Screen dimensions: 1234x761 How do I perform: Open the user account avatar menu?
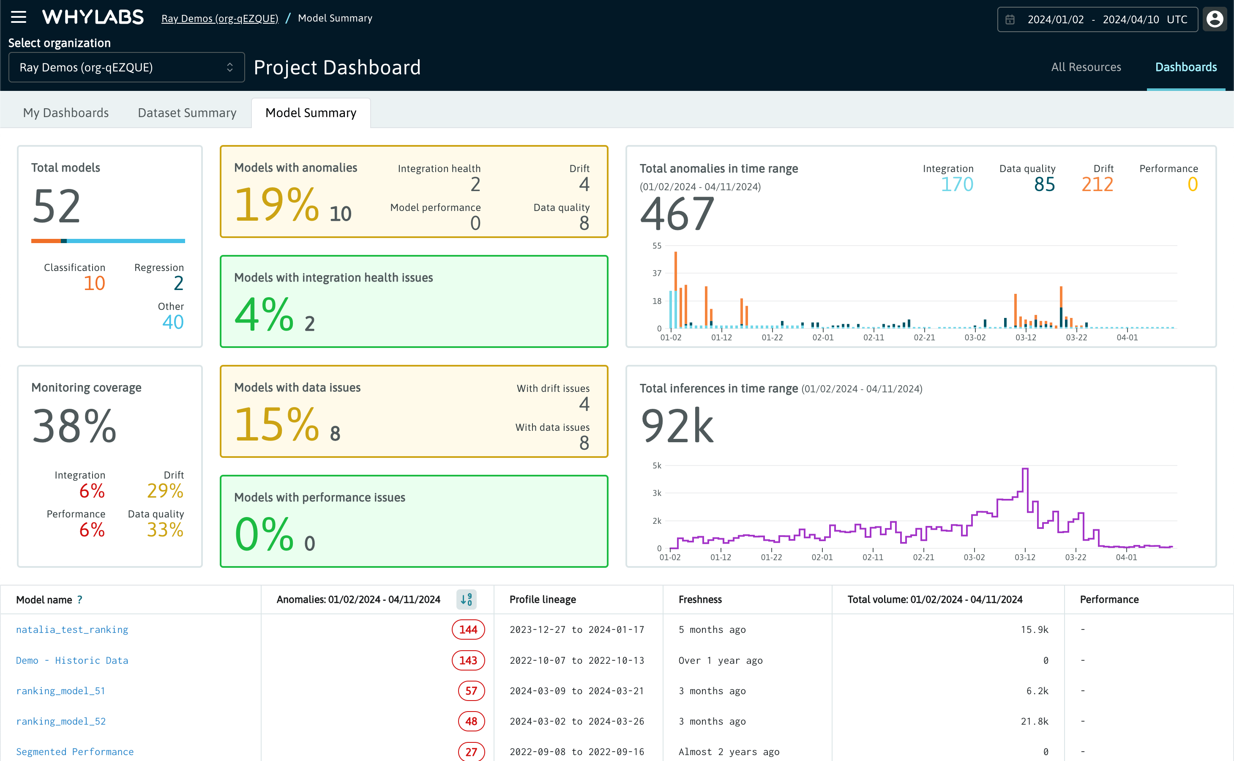[x=1215, y=19]
